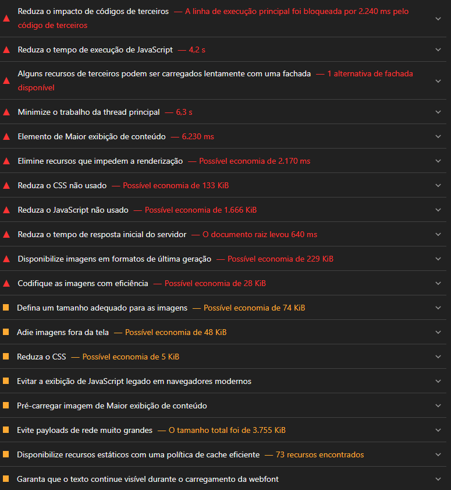Open 'Evitar a exibição de JavaScript legado' audit

point(134,381)
